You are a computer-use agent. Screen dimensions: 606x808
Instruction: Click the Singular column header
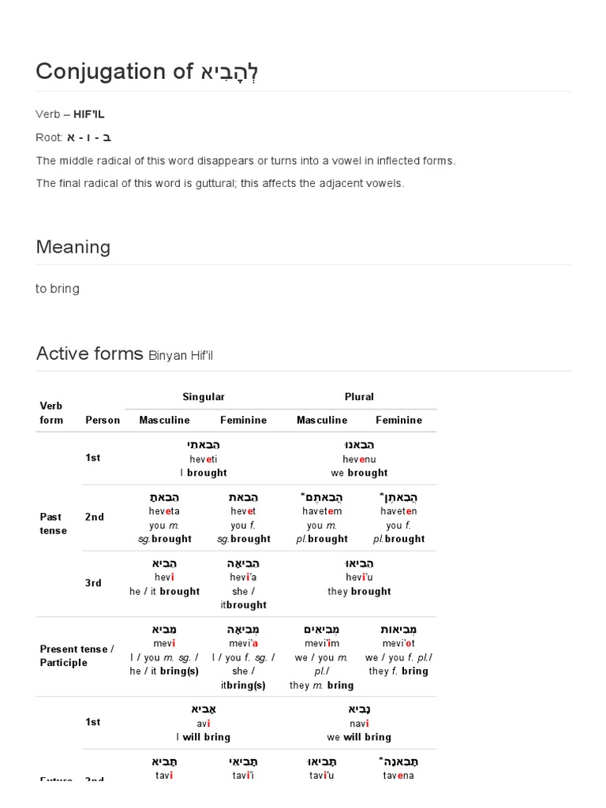[203, 397]
